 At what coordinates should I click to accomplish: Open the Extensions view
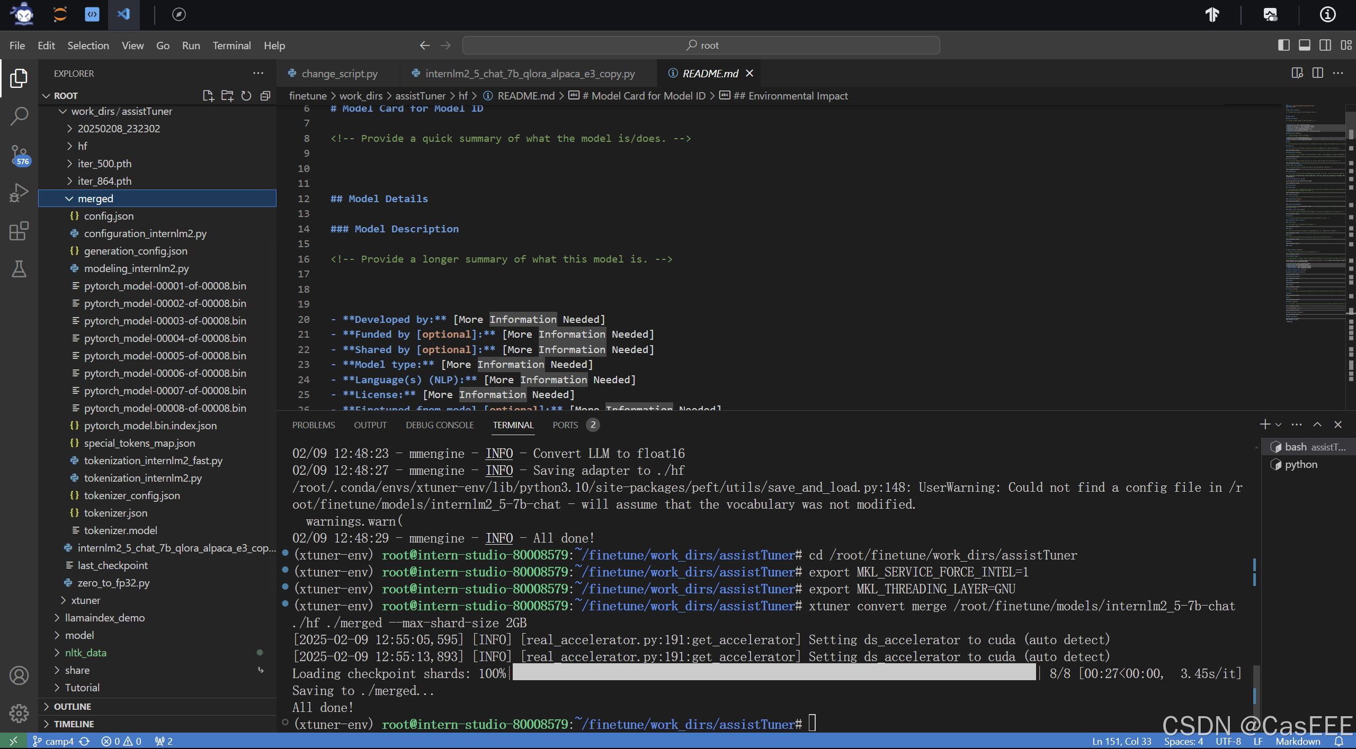coord(19,231)
